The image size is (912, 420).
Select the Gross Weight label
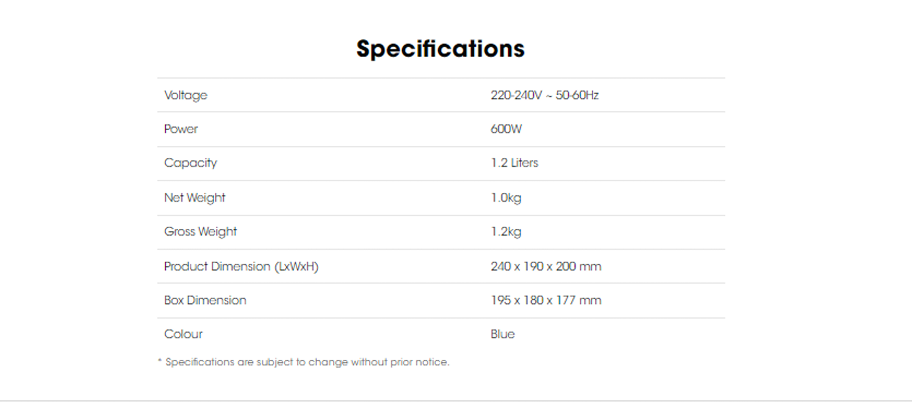pos(201,232)
